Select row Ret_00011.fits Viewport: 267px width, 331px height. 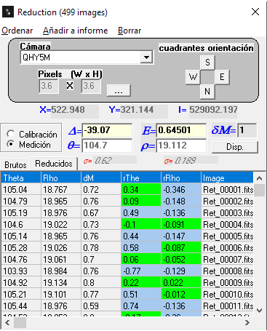[x=127, y=306]
